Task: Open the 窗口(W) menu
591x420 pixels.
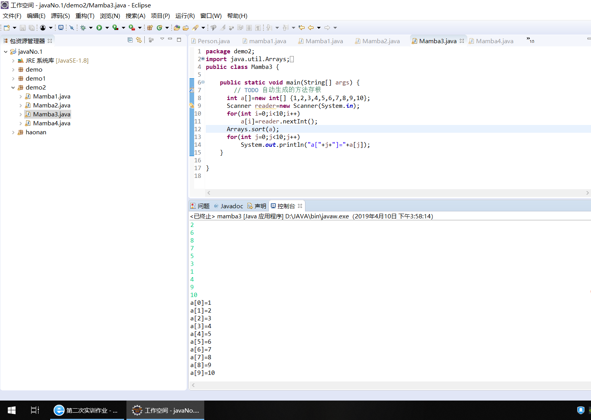Action: (211, 16)
